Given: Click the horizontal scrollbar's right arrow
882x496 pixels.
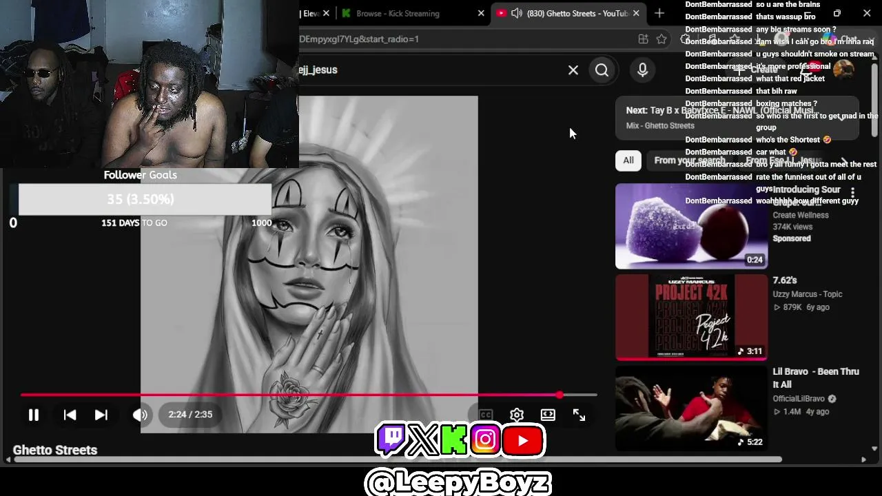Looking at the screenshot, I should [x=863, y=459].
